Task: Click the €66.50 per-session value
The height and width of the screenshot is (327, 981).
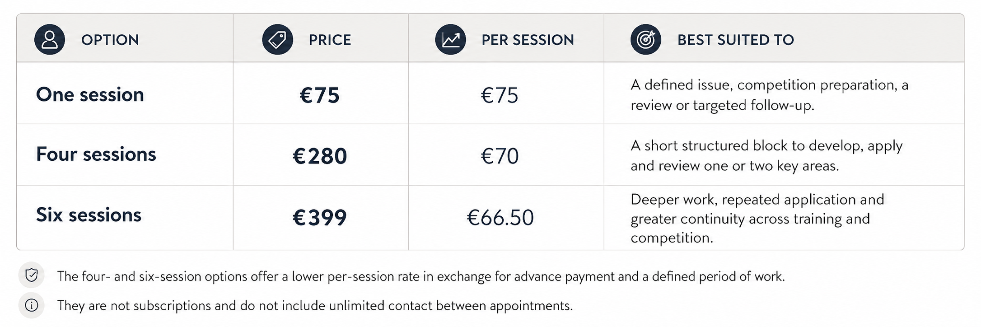Action: [x=500, y=217]
